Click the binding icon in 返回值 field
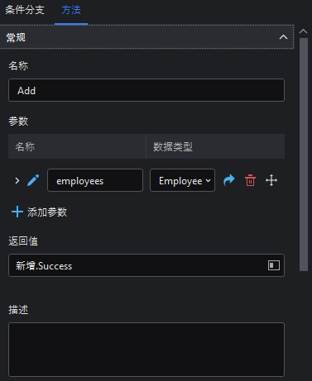The width and height of the screenshot is (312, 381). pyautogui.click(x=274, y=265)
